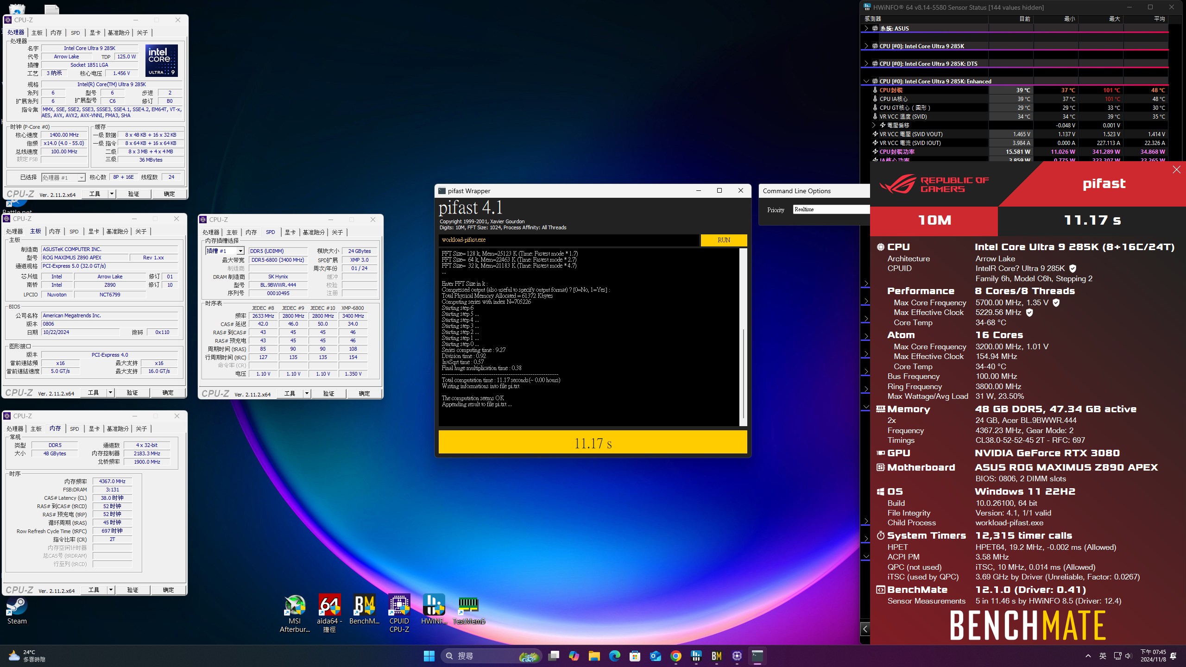Image resolution: width=1186 pixels, height=667 pixels.
Task: Switch to CPU-Z on the taskbar
Action: [x=737, y=656]
